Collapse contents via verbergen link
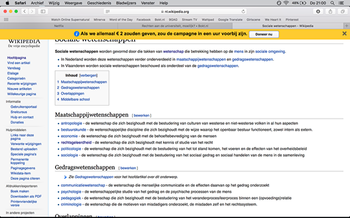Viewport: 350px width, 218px height. [88, 75]
